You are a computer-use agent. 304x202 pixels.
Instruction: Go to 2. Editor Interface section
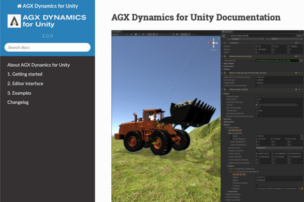click(25, 84)
